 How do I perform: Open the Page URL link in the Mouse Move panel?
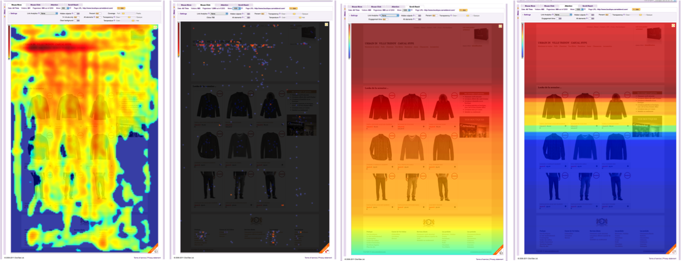(x=98, y=8)
